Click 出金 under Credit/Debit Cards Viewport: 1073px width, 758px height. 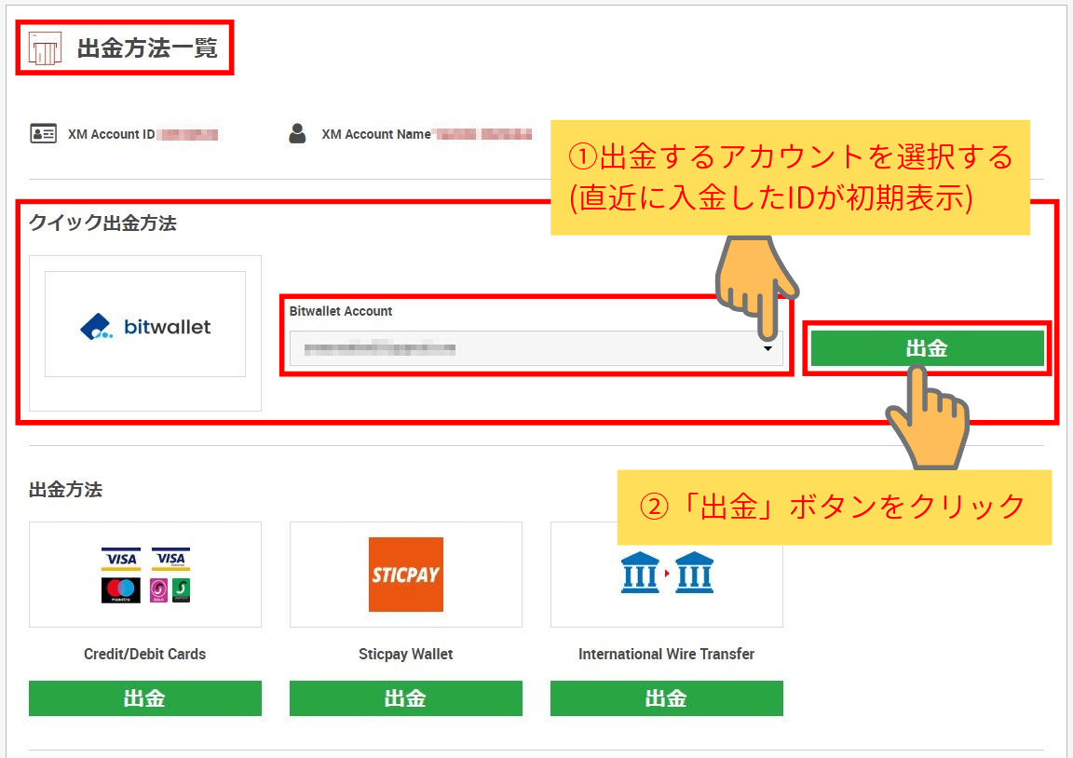click(x=144, y=698)
